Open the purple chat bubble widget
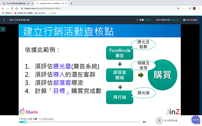The width and height of the screenshot is (202, 126). click(196, 120)
